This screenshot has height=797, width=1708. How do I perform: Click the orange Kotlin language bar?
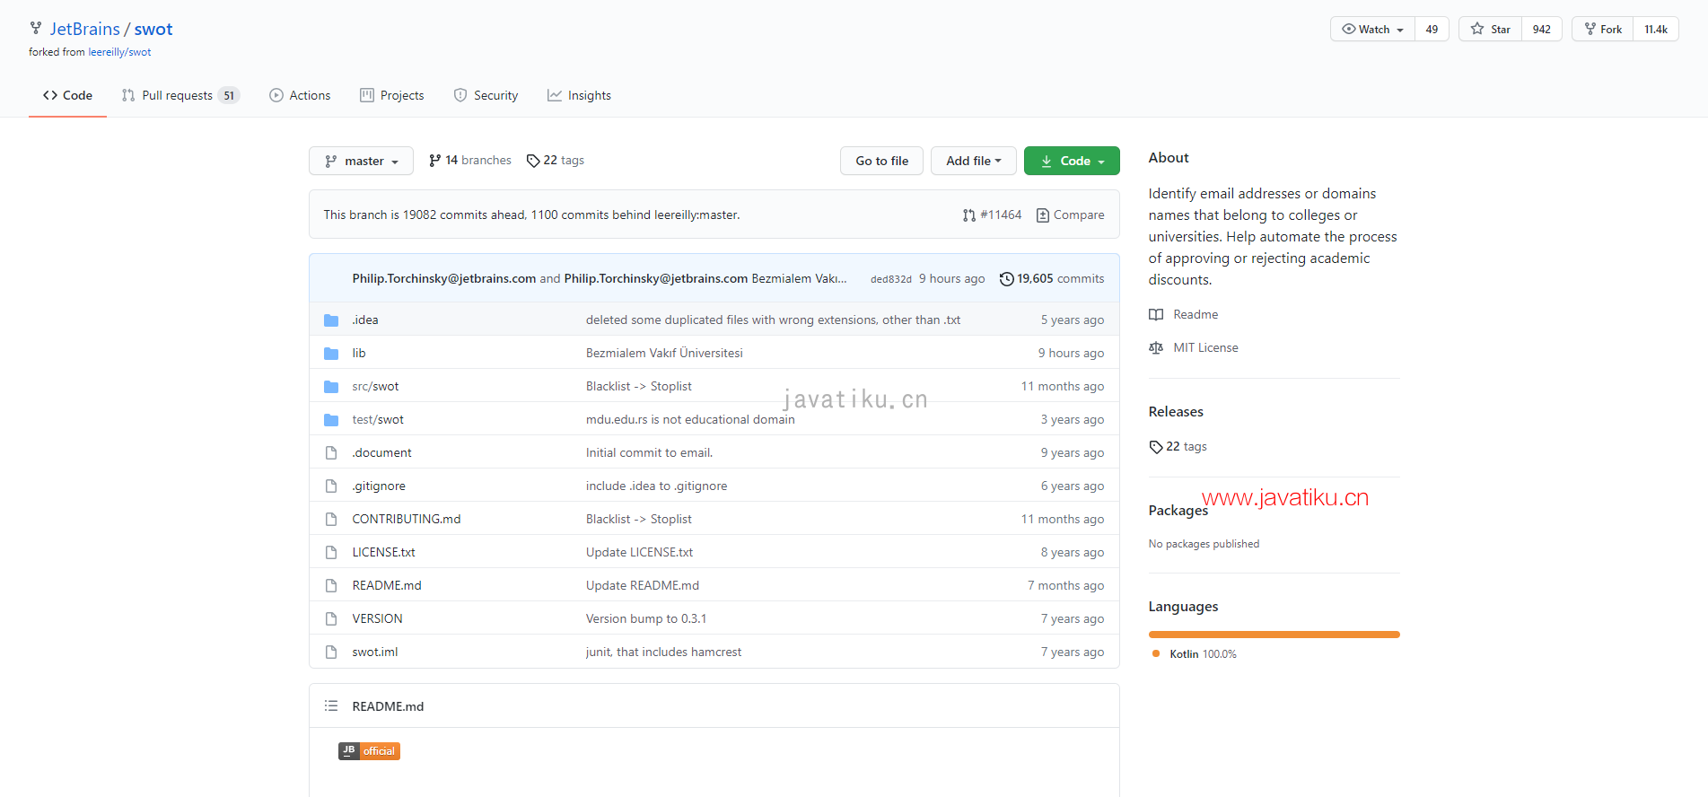pos(1274,635)
